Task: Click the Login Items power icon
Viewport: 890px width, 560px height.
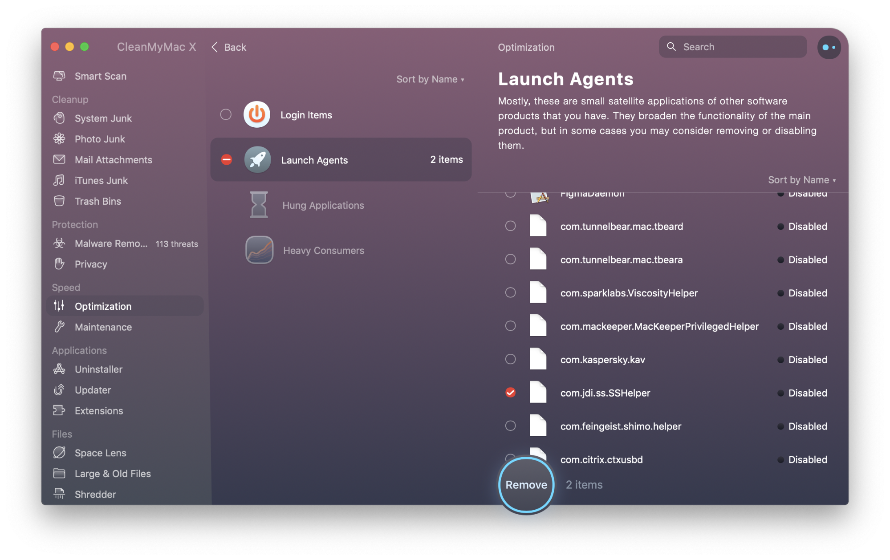Action: click(257, 115)
